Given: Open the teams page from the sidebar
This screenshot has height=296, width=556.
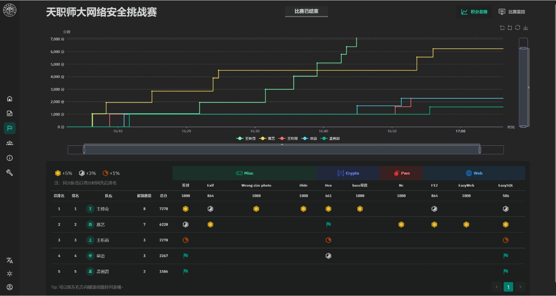Looking at the screenshot, I should (10, 143).
